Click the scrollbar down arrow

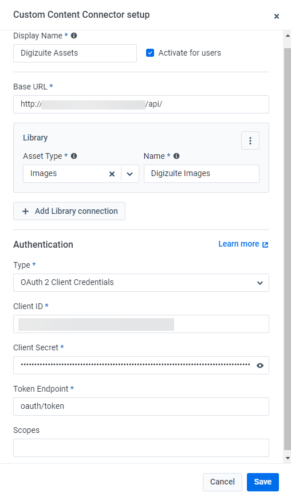[x=288, y=458]
